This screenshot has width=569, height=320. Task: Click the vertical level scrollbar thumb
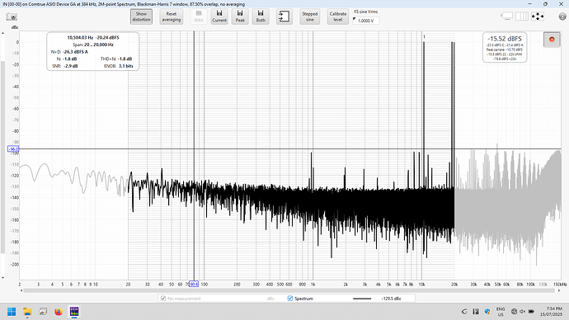click(x=3, y=157)
